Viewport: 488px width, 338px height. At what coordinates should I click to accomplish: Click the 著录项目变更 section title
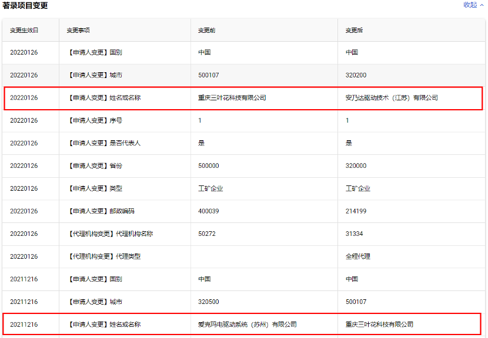(25, 6)
